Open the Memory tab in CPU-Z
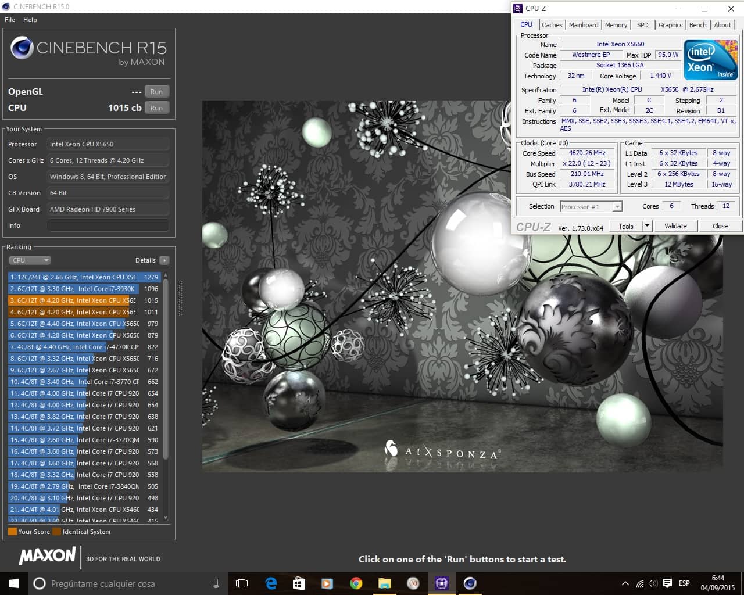Viewport: 744px width, 595px height. pos(616,25)
